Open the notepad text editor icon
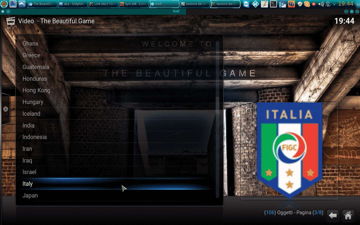This screenshot has width=360, height=225. coord(264,4)
